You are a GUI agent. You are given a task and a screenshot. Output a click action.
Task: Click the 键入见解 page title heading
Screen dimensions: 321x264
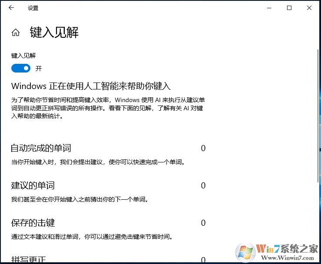click(54, 33)
